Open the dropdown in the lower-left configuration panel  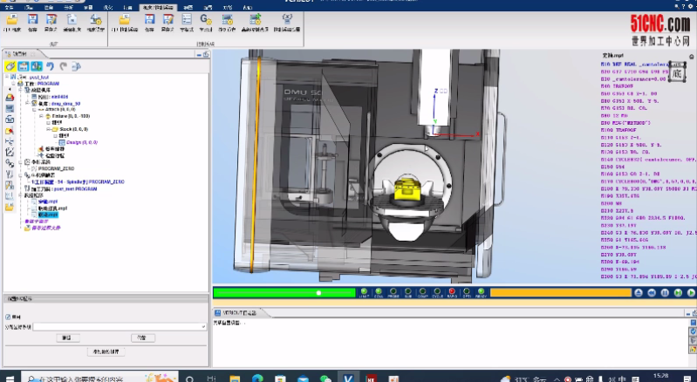point(203,326)
